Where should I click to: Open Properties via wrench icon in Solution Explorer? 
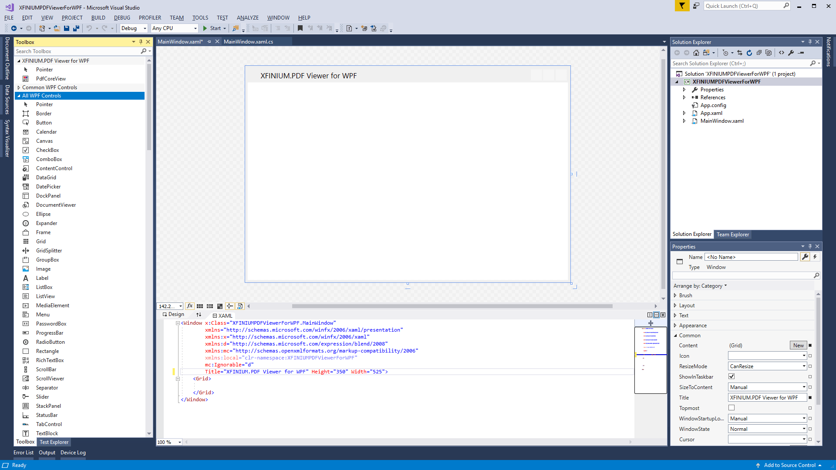tap(791, 53)
